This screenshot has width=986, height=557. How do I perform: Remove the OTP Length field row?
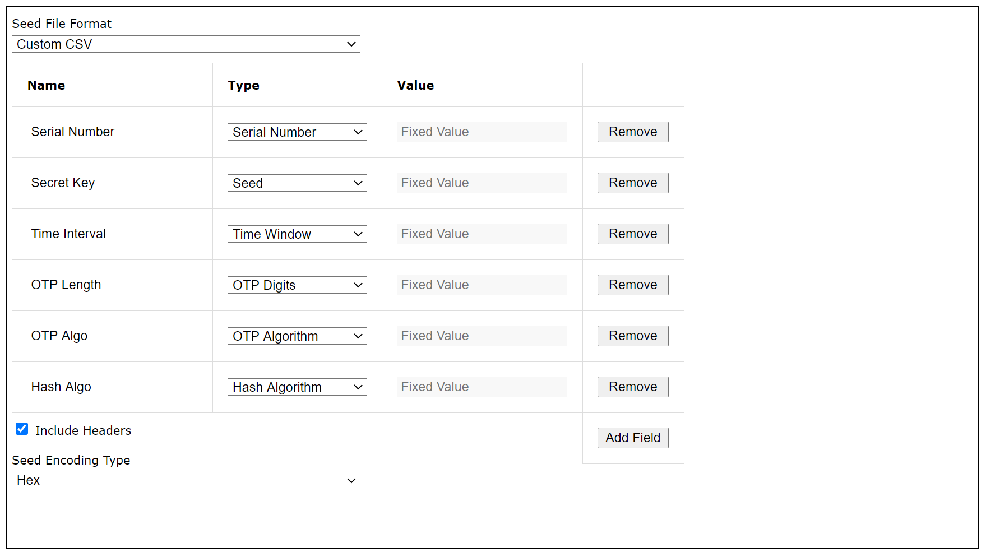coord(633,285)
